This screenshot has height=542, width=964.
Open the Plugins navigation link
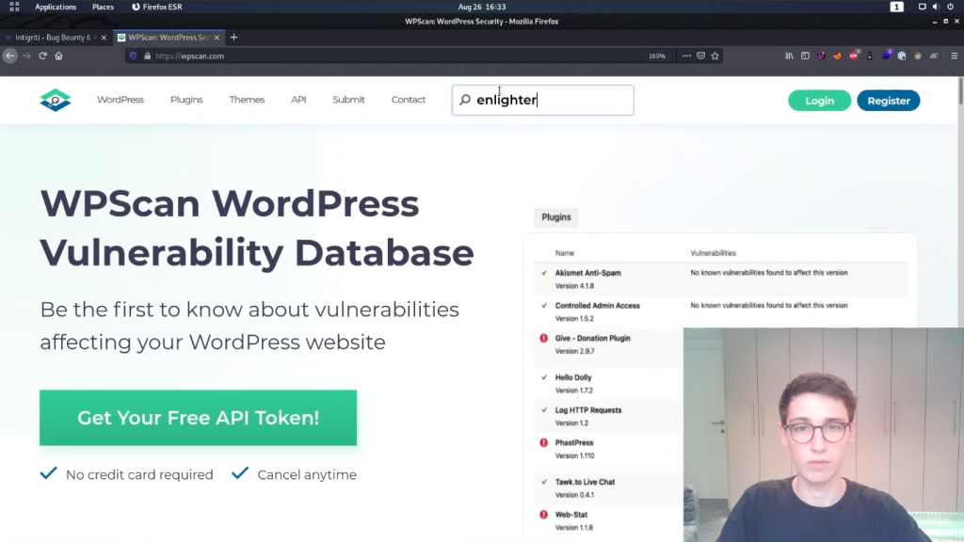point(186,100)
